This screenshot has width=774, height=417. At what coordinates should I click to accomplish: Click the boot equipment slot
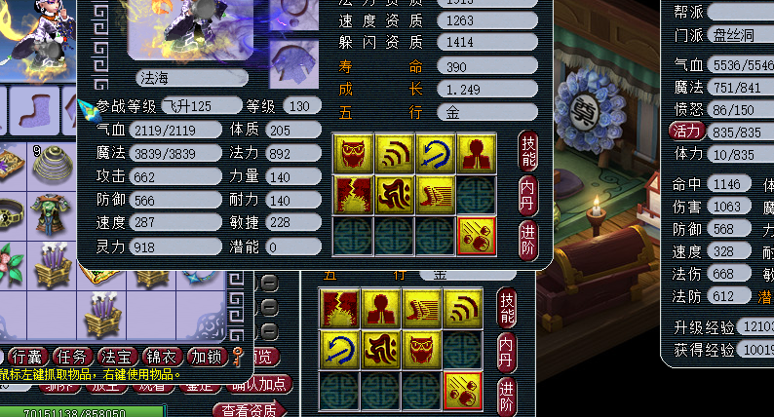click(34, 111)
